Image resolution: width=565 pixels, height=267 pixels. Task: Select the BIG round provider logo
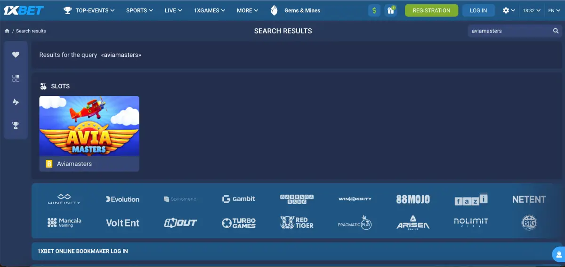pyautogui.click(x=529, y=222)
